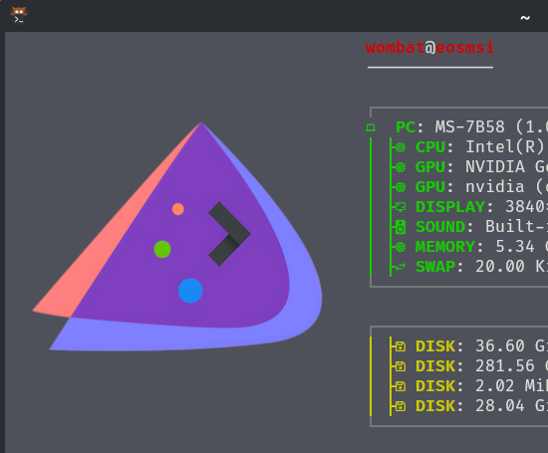Click the terminal app icon in title bar
This screenshot has height=453, width=548.
19,15
